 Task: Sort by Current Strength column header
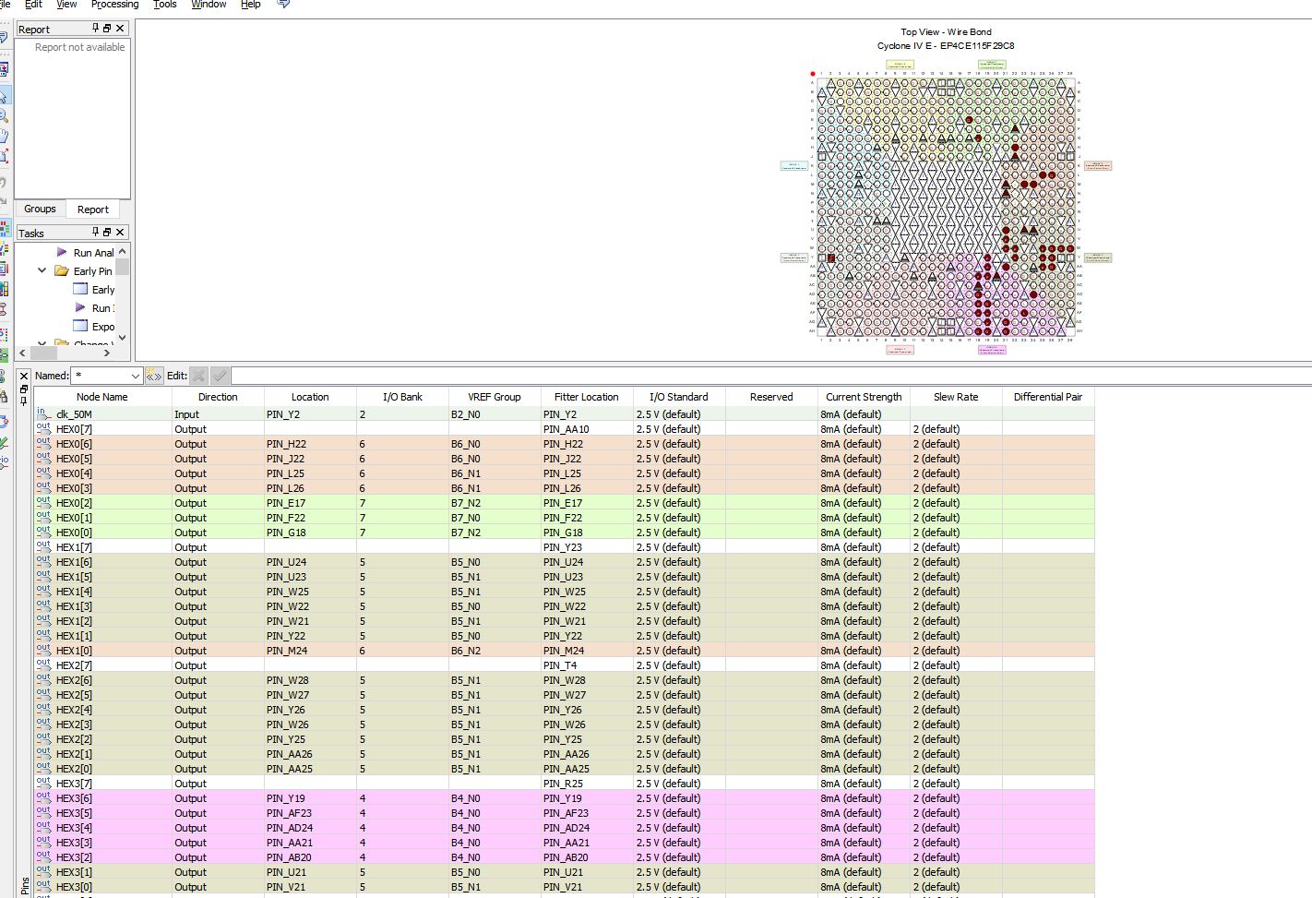pos(864,397)
